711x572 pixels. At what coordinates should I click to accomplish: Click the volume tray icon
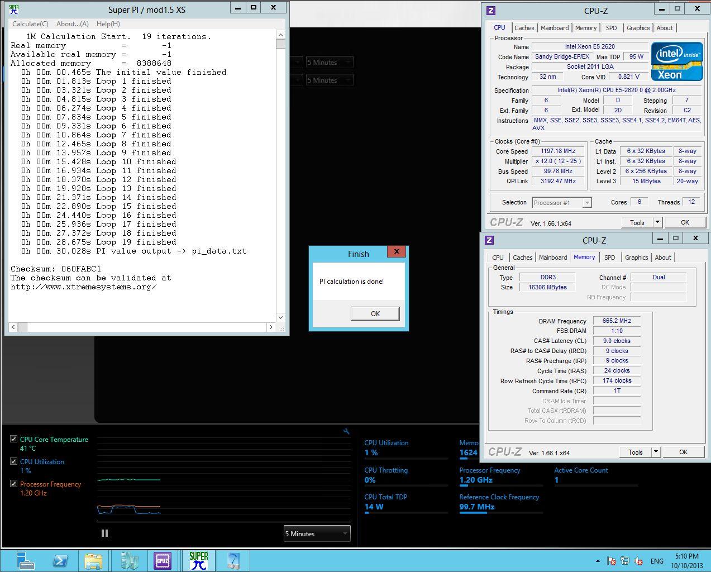point(638,561)
